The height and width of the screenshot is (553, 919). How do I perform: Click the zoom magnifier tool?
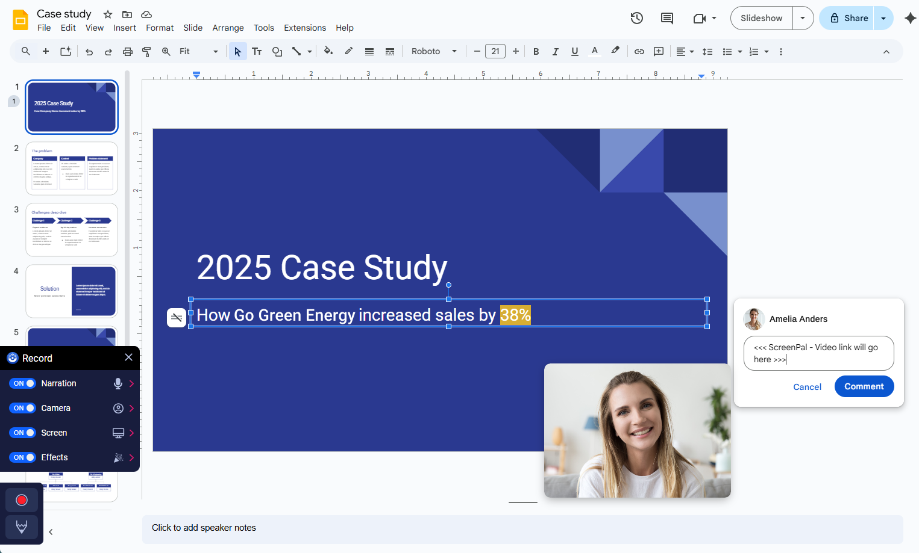point(166,52)
